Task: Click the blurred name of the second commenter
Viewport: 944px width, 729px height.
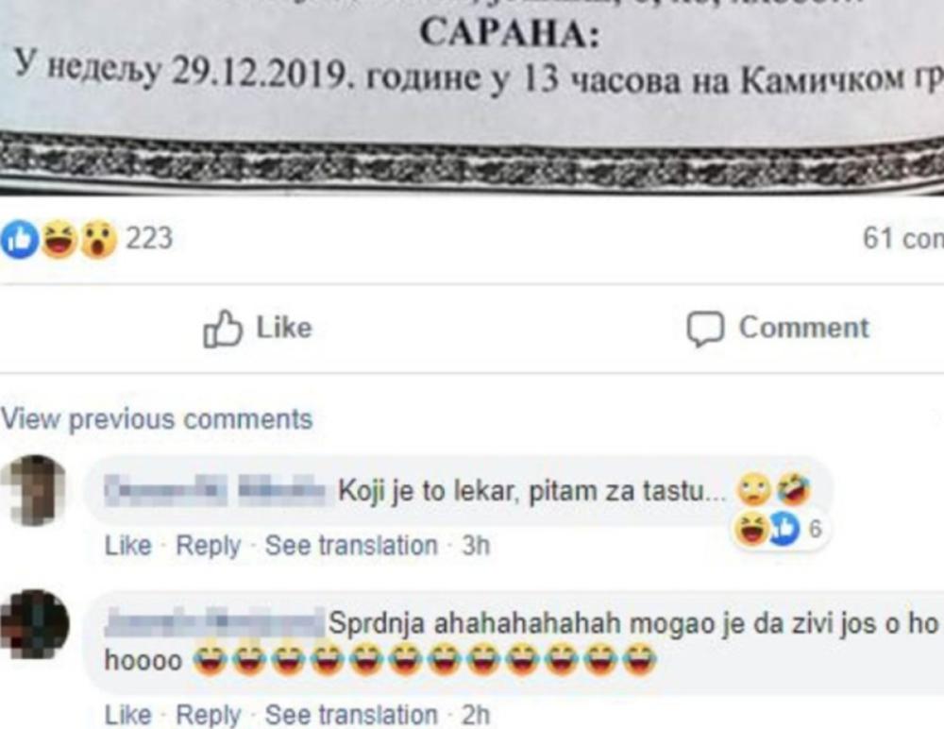Action: pyautogui.click(x=214, y=623)
